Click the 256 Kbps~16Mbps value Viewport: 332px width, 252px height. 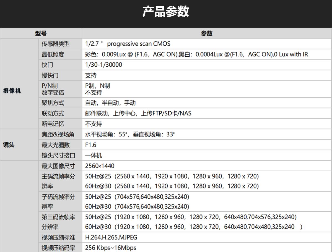[x=111, y=248]
